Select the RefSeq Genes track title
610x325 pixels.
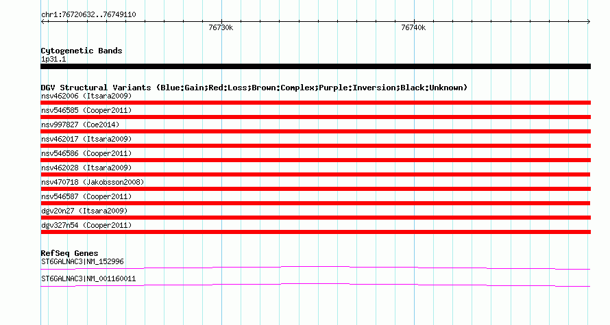pos(69,253)
